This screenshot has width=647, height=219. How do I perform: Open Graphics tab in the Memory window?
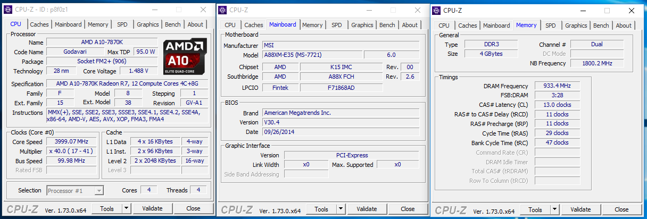tap(576, 26)
